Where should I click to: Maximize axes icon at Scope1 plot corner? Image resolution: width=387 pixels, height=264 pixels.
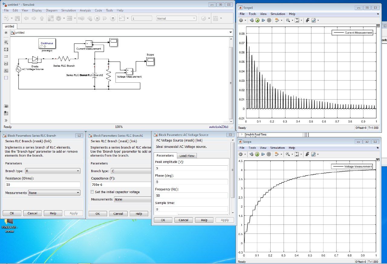[378, 26]
